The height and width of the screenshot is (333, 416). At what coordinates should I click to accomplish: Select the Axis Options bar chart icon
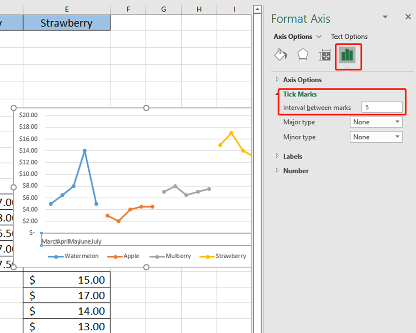tap(347, 55)
